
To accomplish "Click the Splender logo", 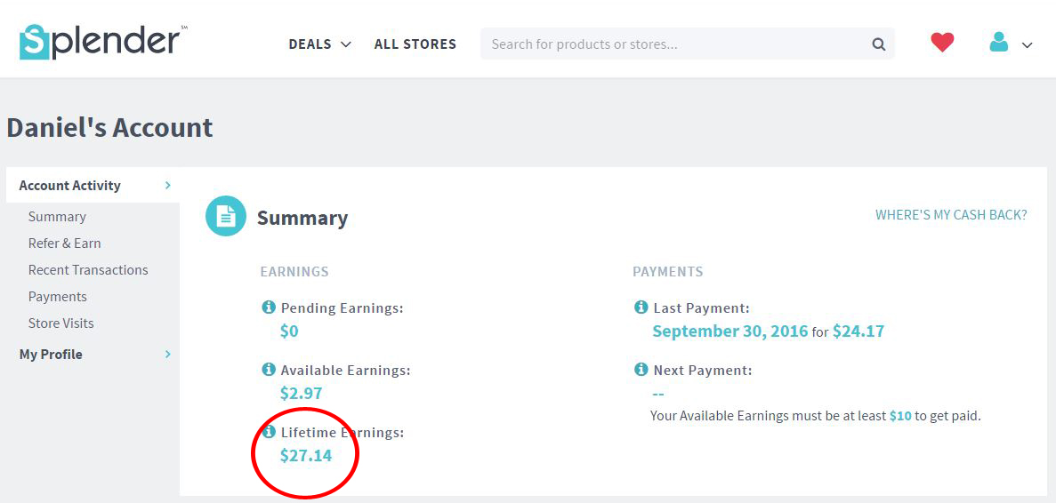I will (x=102, y=42).
